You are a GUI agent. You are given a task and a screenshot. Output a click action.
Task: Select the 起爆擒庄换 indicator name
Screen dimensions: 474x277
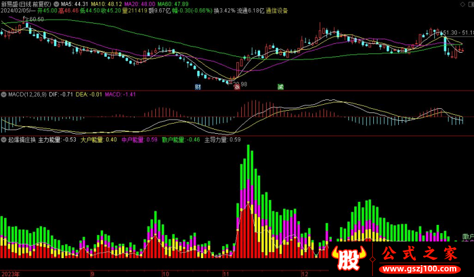[22, 140]
